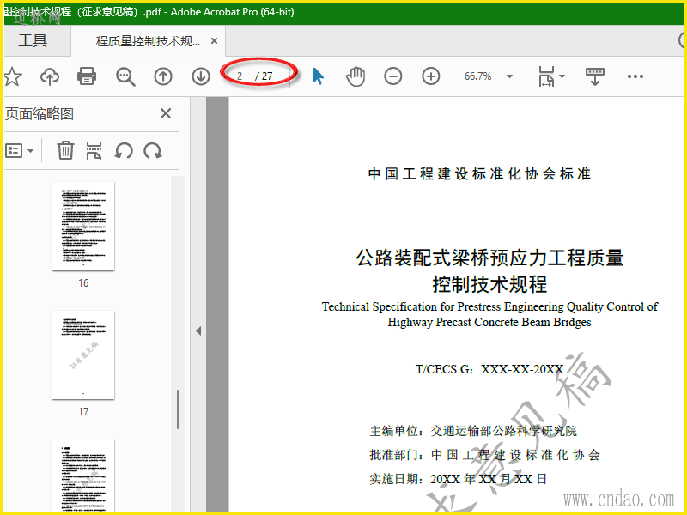Click the text T/CECS G: XXX-XX-20XX
The height and width of the screenshot is (515, 687).
click(x=489, y=369)
